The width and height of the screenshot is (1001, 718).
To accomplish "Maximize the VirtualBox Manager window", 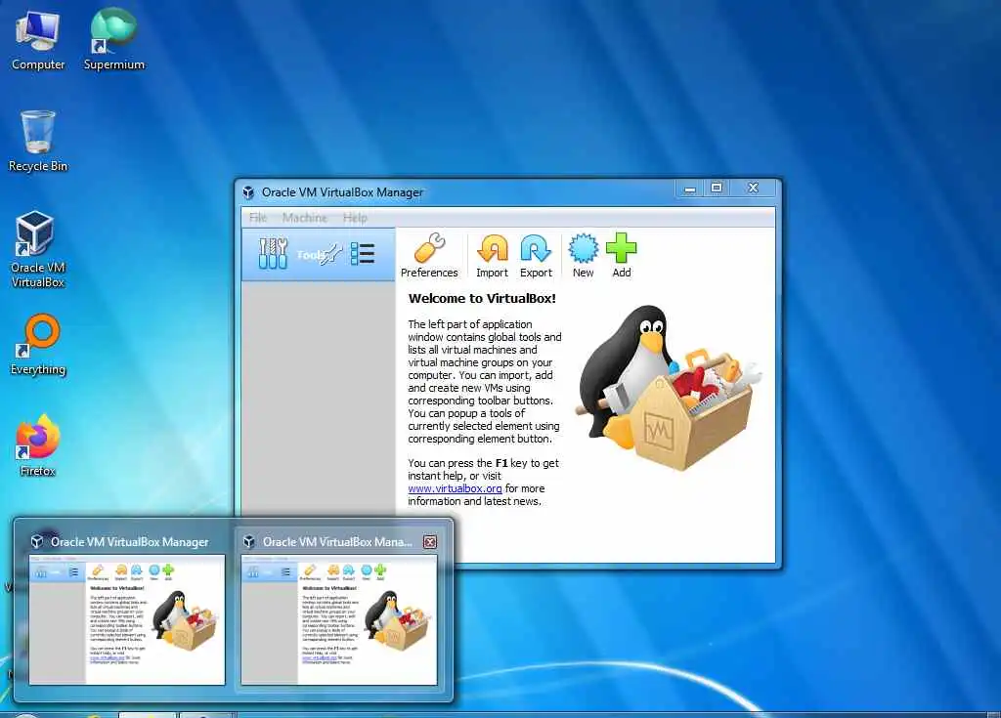I will (717, 189).
